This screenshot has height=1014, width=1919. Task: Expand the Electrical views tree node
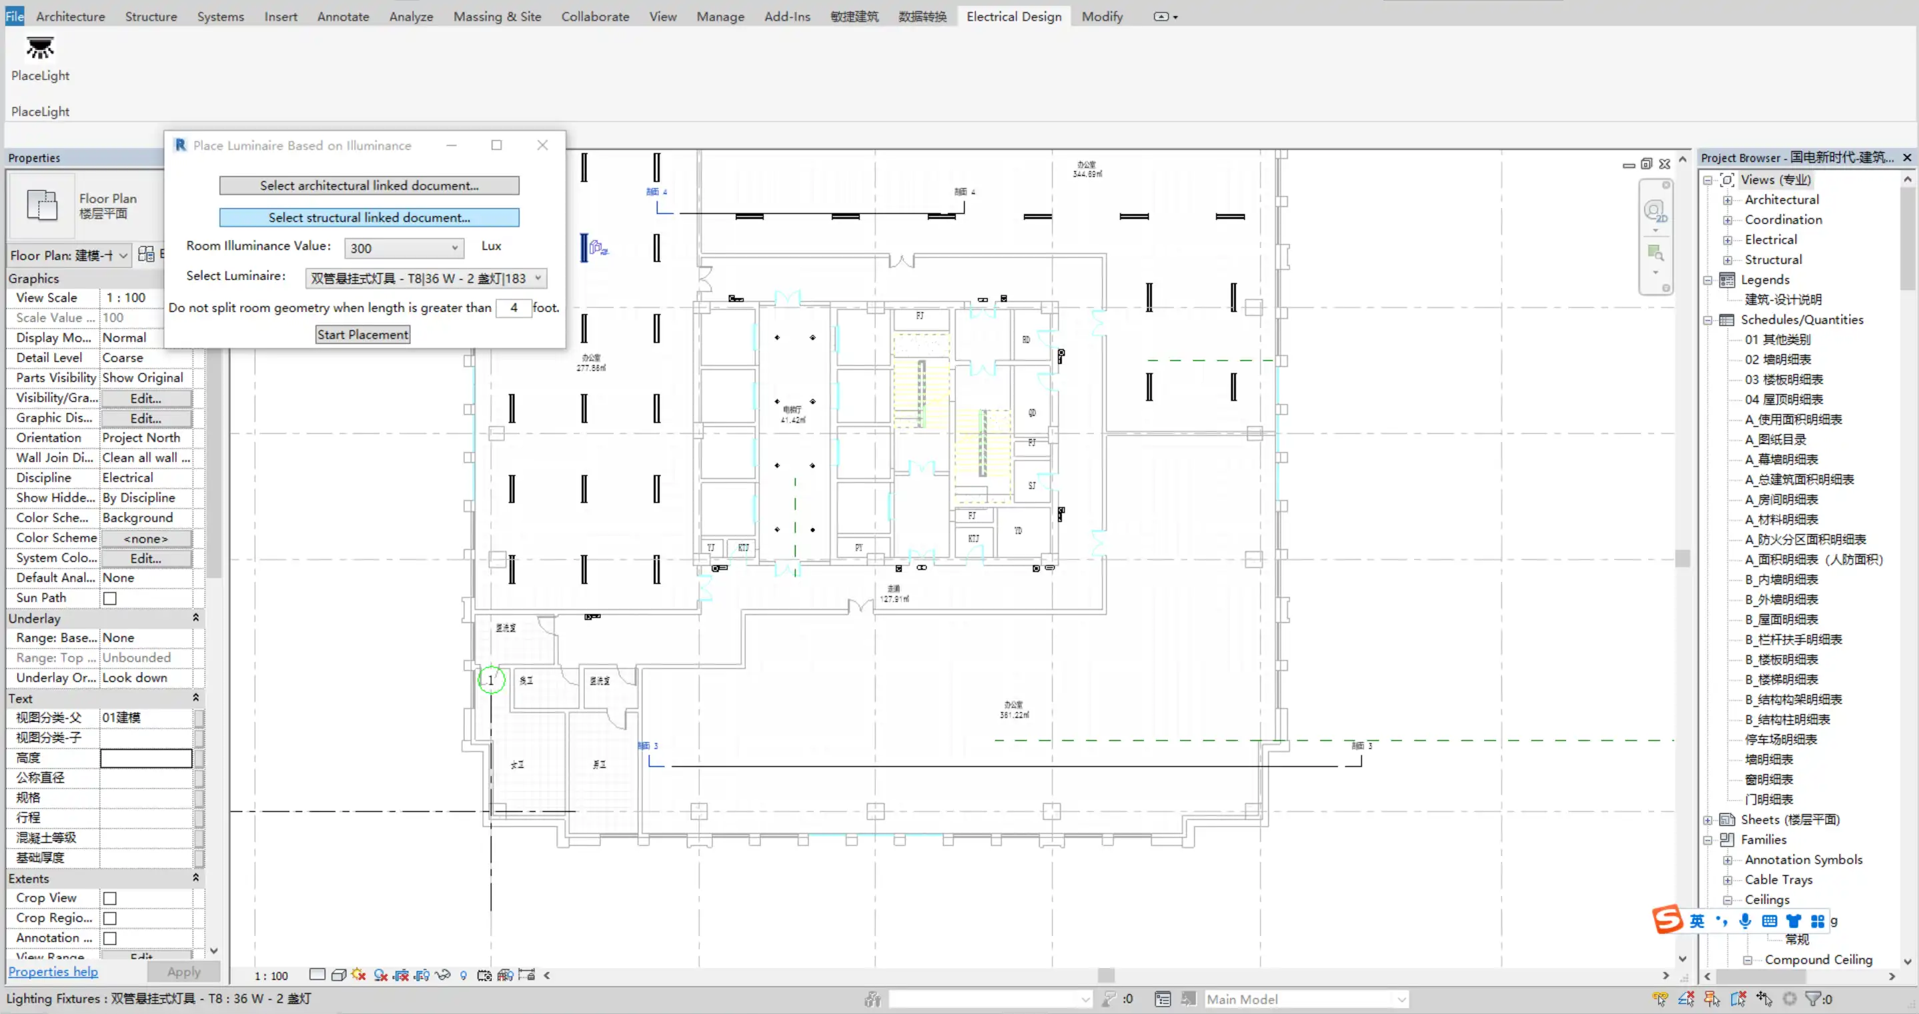tap(1727, 240)
